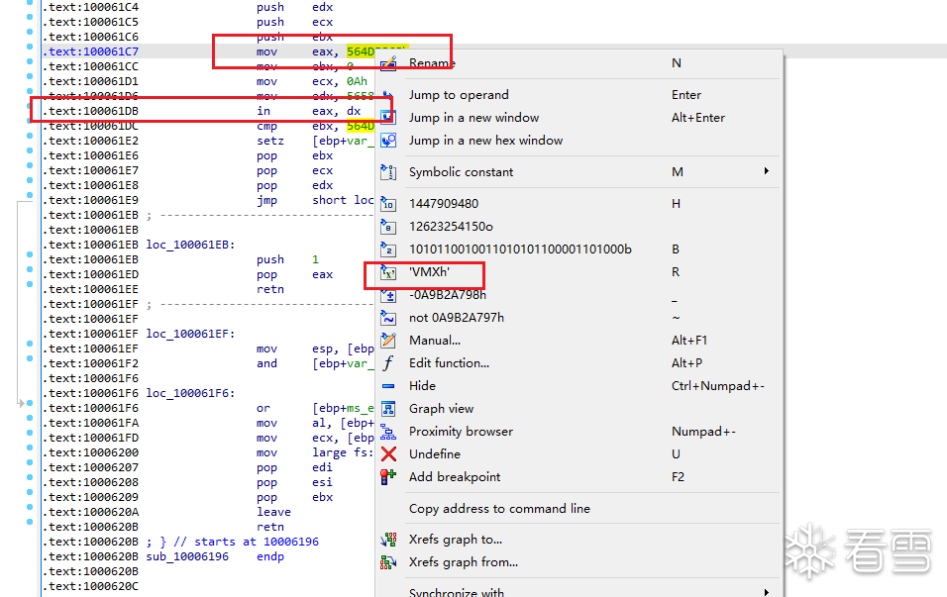Screen dimensions: 947x597
Task: Select Jump to operand
Action: click(x=459, y=95)
